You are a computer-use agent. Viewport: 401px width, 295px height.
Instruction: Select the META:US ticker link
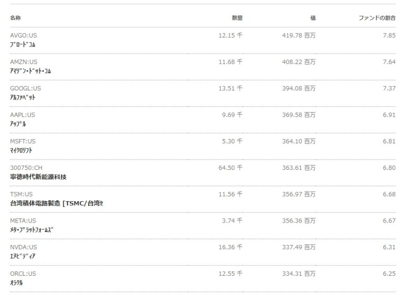click(23, 220)
